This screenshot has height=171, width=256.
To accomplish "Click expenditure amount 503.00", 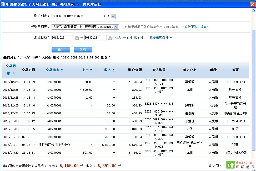I will (x=88, y=153).
